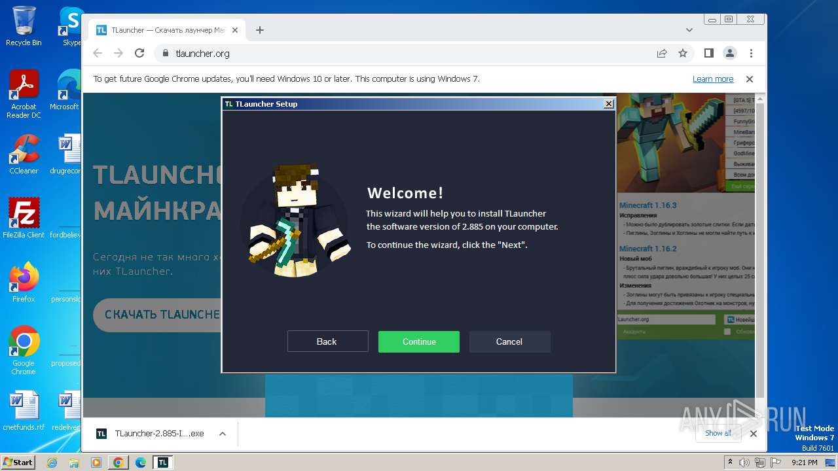Cancel the TLauncher Setup wizard

click(509, 341)
